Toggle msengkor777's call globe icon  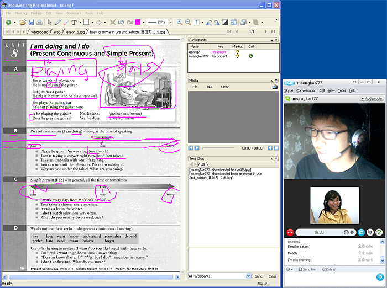click(251, 56)
